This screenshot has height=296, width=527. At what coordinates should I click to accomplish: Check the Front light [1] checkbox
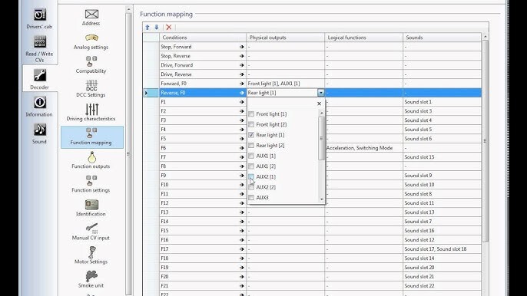[x=251, y=114]
